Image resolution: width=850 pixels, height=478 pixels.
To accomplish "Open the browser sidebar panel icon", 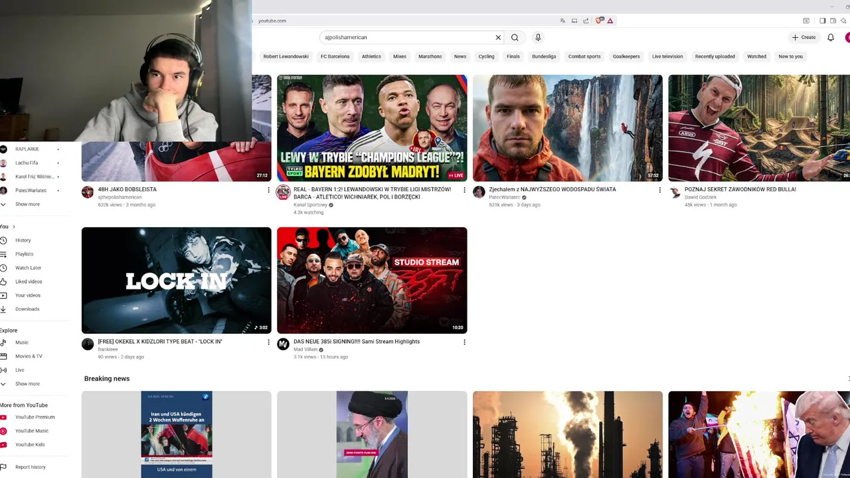I will (822, 21).
